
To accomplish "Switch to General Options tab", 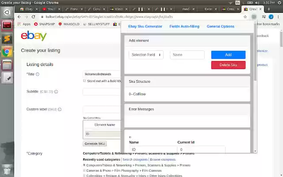I will [x=220, y=27].
